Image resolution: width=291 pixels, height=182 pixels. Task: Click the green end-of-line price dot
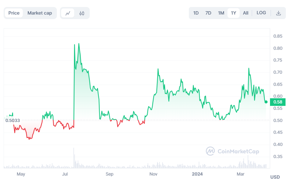pyautogui.click(x=266, y=102)
